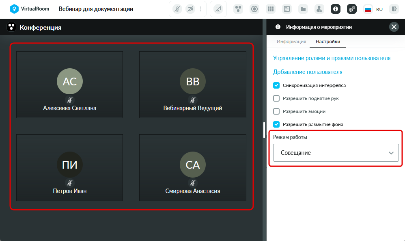Select the Настройки tab
This screenshot has height=241, width=405.
(x=328, y=41)
